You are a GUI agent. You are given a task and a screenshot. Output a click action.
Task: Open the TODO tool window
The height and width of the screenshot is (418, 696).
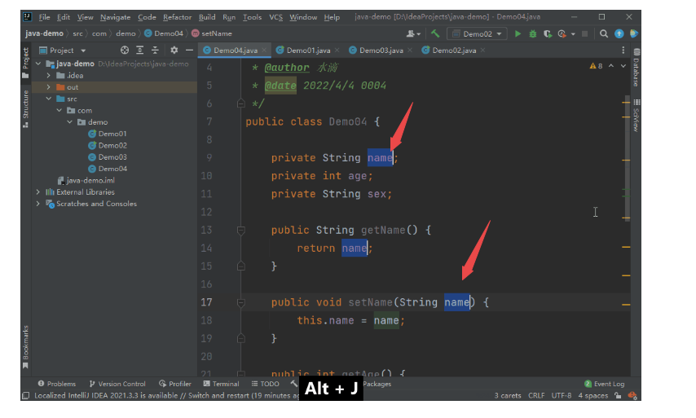click(265, 384)
